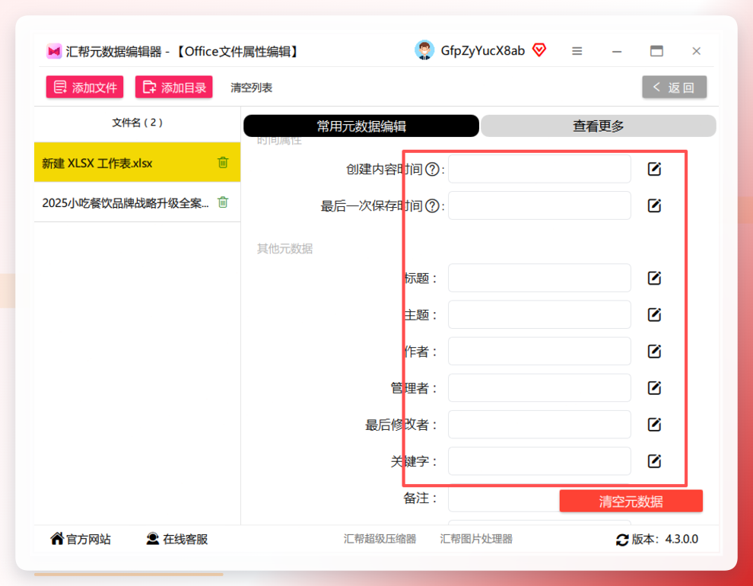
Task: Click the edit icon beside 关键字 field
Action: tap(654, 461)
